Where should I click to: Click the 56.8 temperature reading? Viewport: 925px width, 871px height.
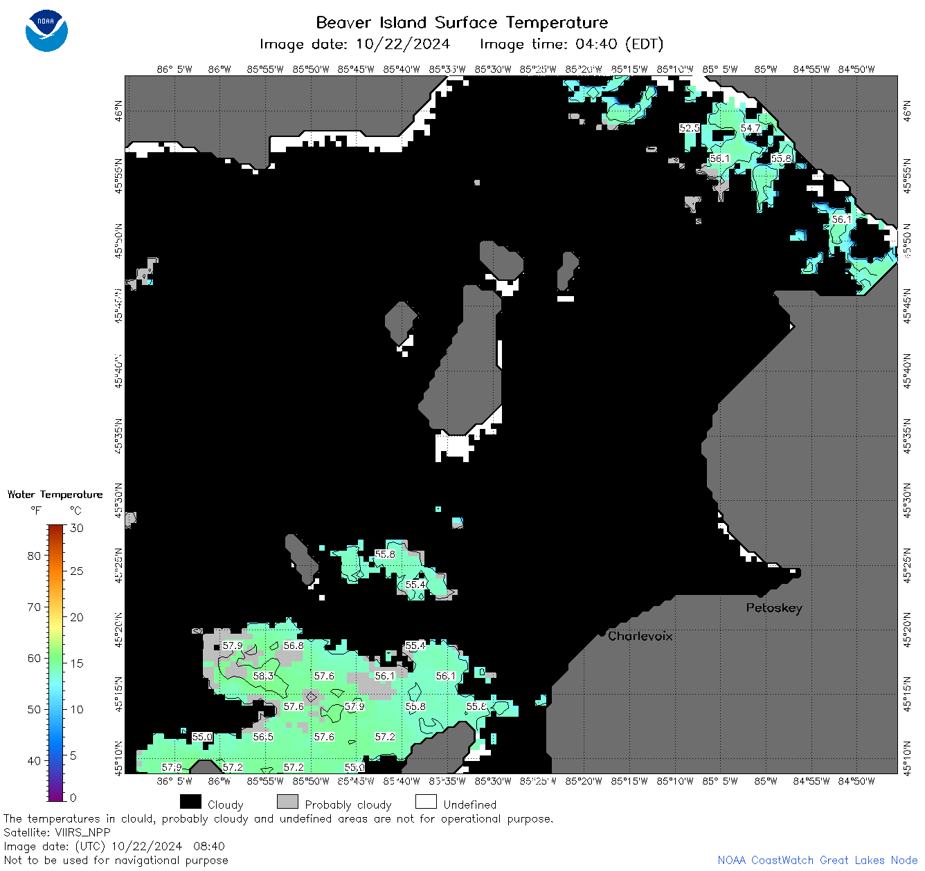click(294, 645)
